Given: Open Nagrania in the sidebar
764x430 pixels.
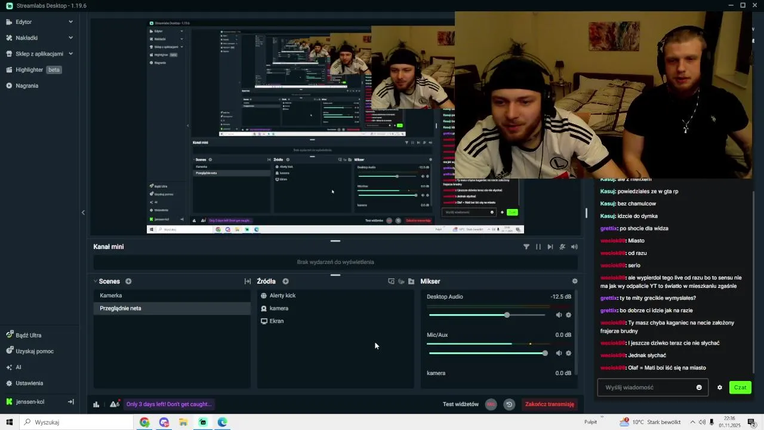Looking at the screenshot, I should tap(23, 86).
